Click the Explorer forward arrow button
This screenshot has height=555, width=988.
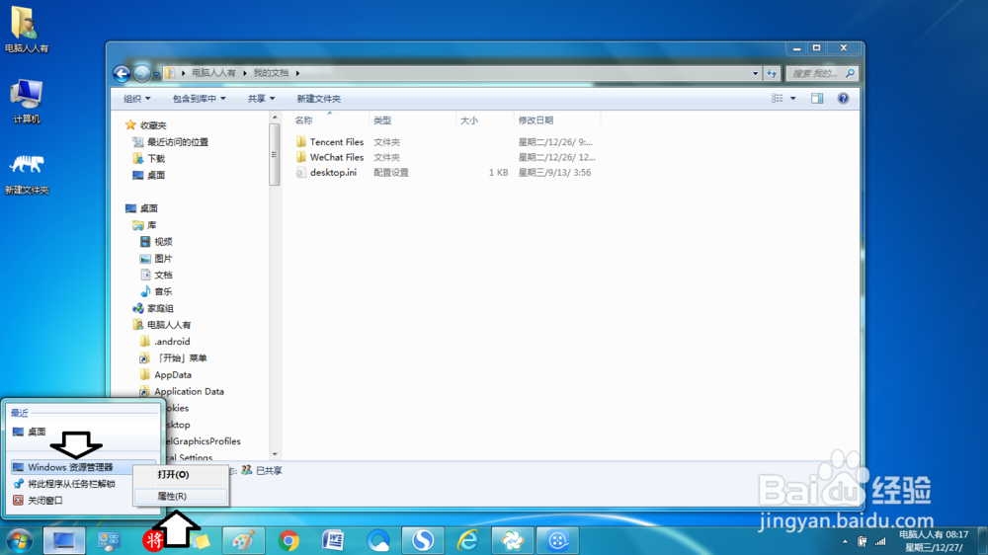click(141, 74)
